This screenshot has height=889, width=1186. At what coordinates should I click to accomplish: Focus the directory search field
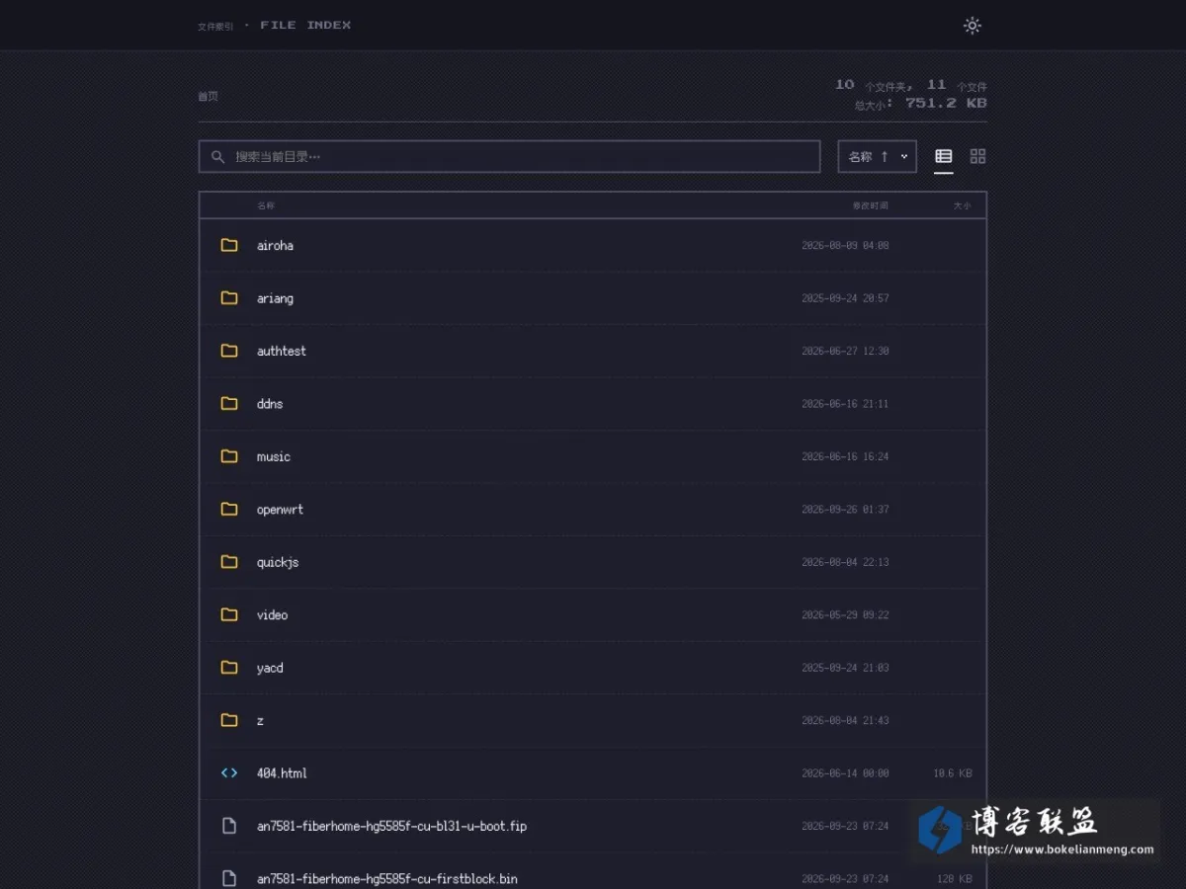(x=509, y=156)
